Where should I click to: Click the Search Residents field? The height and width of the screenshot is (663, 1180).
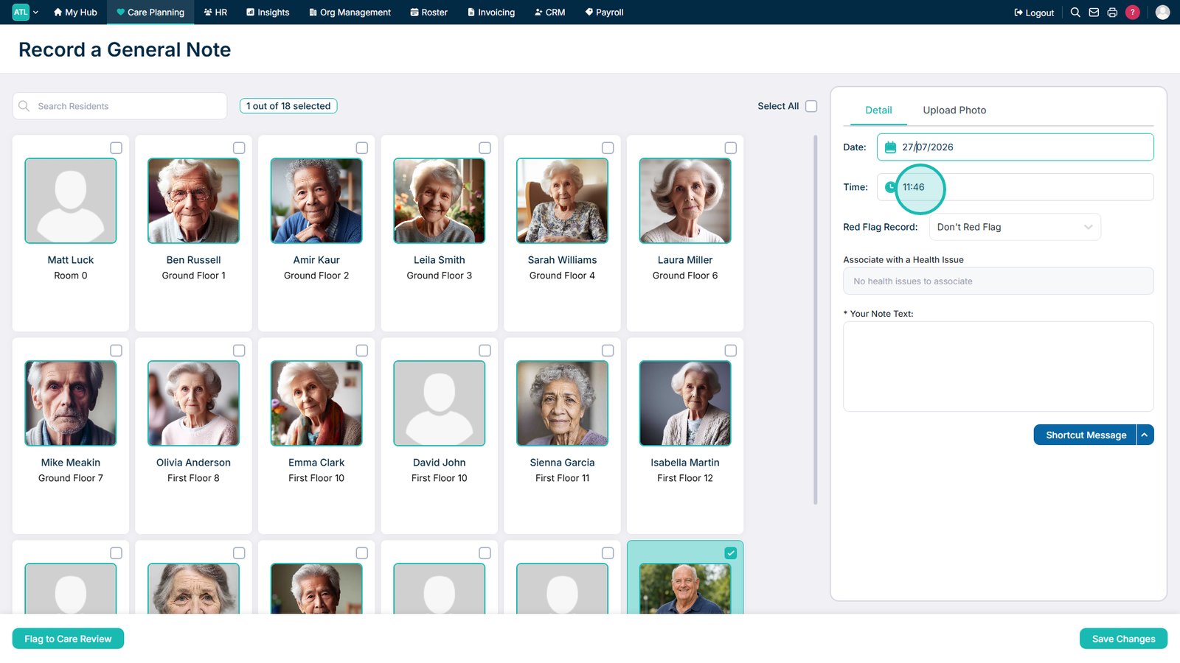coord(119,106)
